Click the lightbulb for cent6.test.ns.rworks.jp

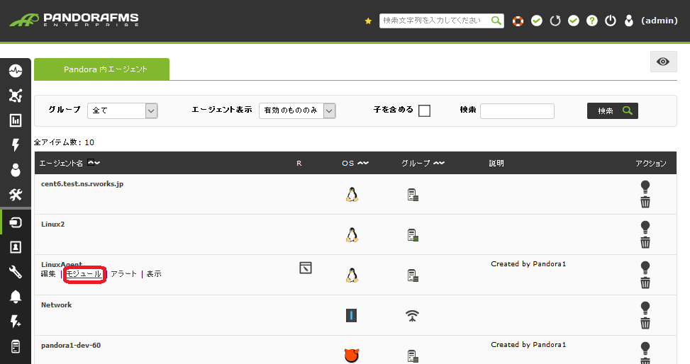click(645, 187)
